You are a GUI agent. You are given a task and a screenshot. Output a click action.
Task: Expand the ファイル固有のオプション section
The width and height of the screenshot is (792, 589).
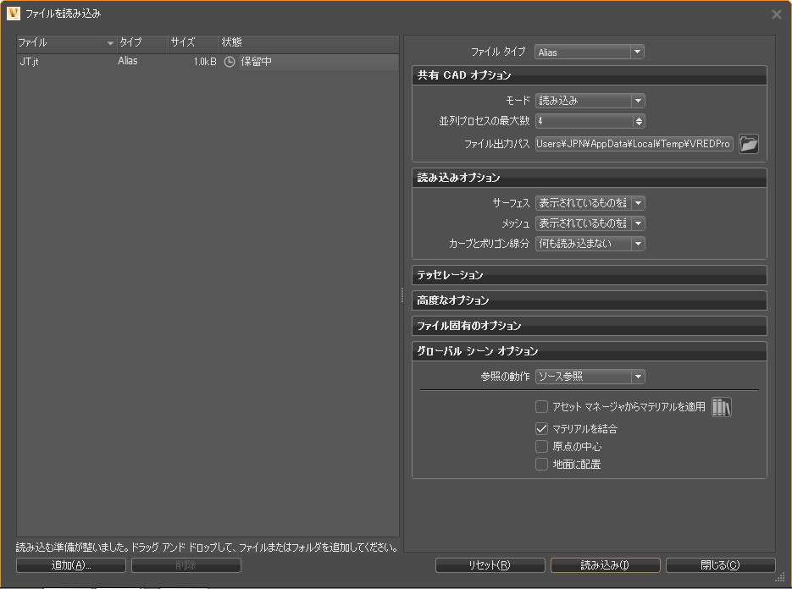(x=589, y=325)
